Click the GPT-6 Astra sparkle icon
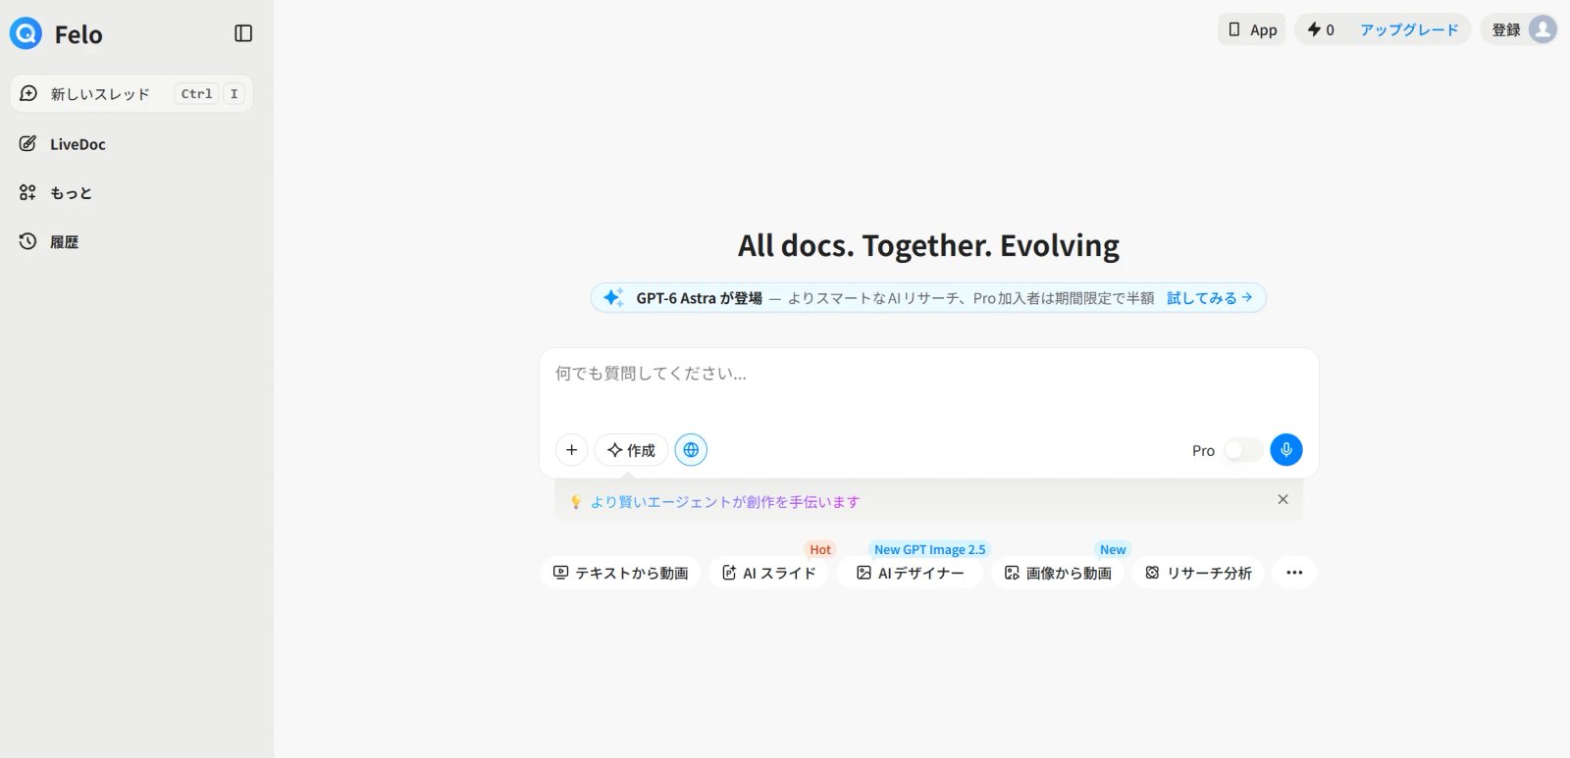 613,297
